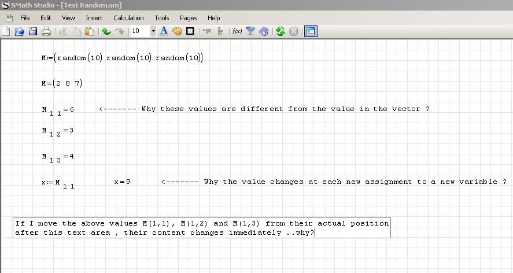Undo the last action with green arrow
Screen dimensions: 513x273
(x=106, y=31)
